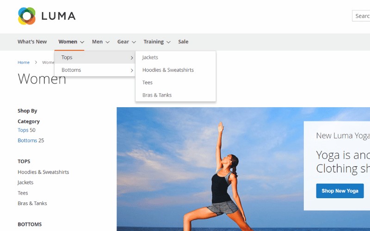Click the arrow beside Bottoms submenu entry
This screenshot has height=231, width=370.
[132, 70]
